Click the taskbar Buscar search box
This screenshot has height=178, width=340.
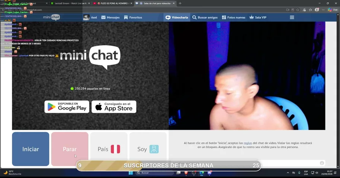click(154, 173)
